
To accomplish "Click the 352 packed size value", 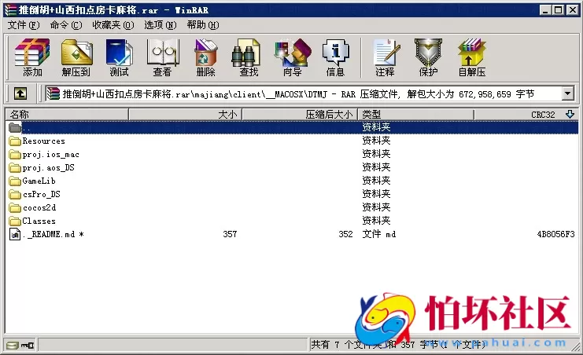I will point(345,234).
